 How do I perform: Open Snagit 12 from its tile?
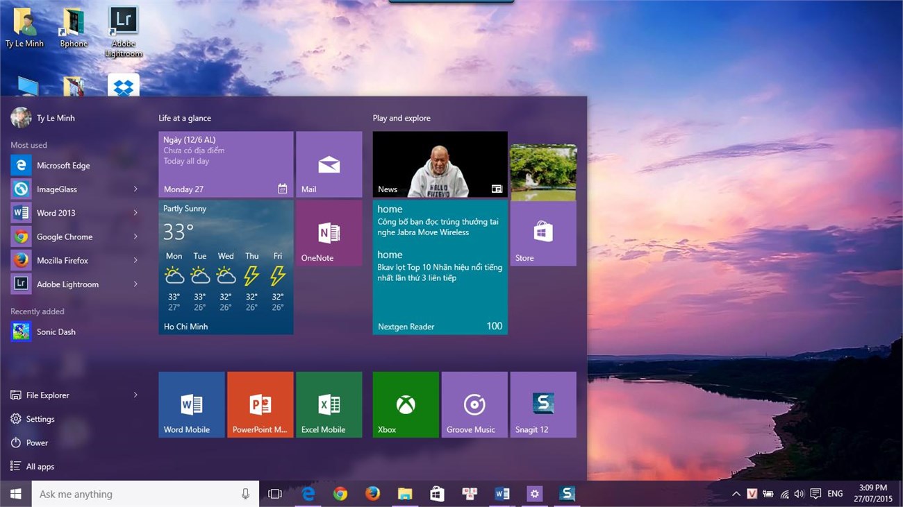click(x=543, y=404)
